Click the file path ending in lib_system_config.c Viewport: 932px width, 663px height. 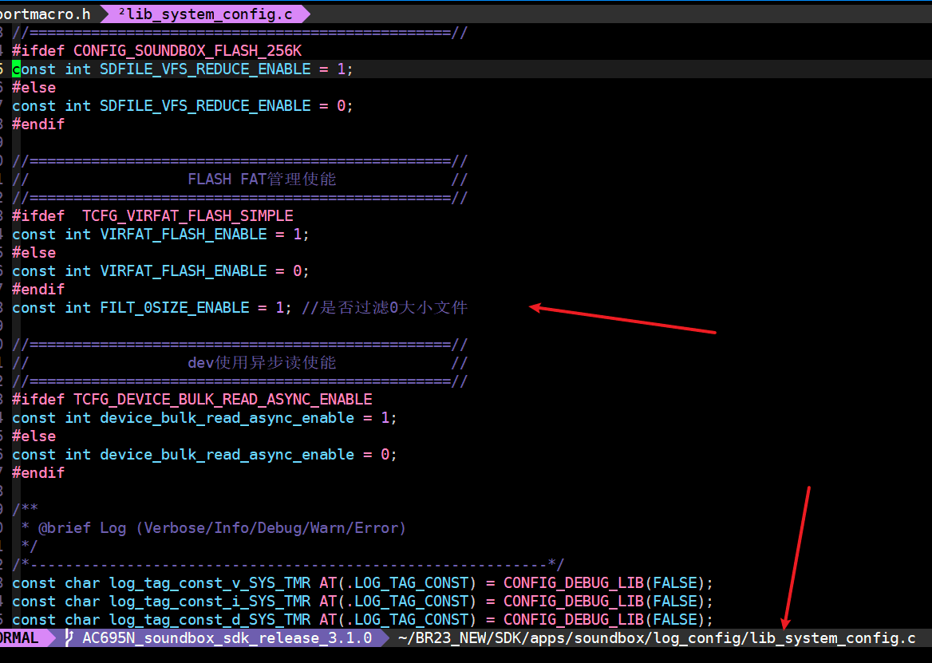pyautogui.click(x=657, y=638)
